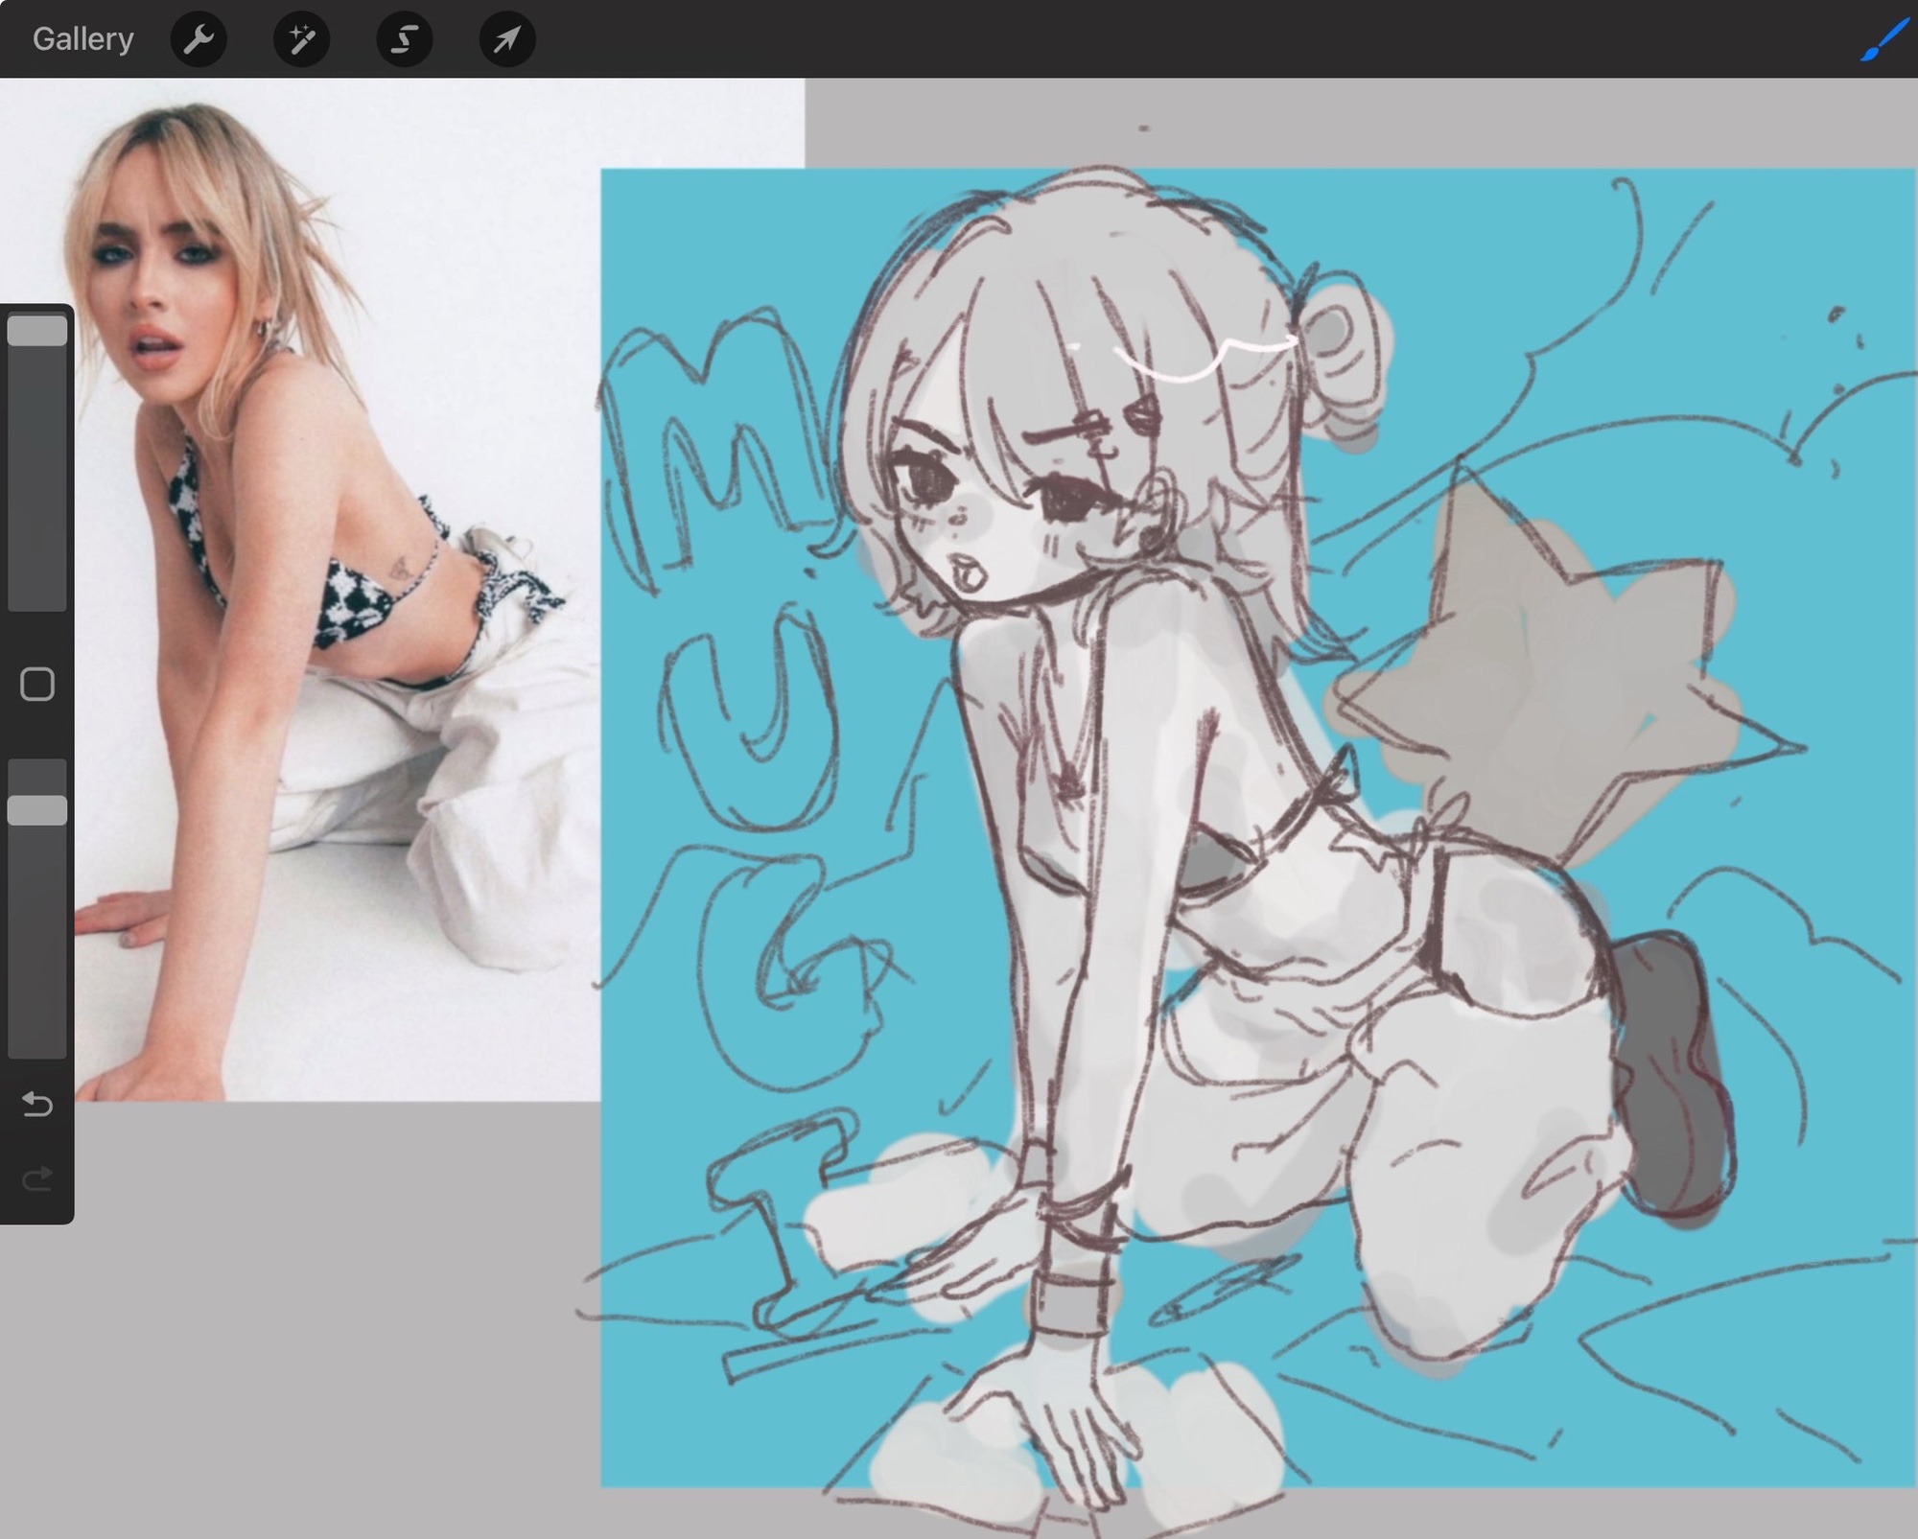Tap the character's dark gray shoe
The width and height of the screenshot is (1918, 1539).
click(1673, 1074)
